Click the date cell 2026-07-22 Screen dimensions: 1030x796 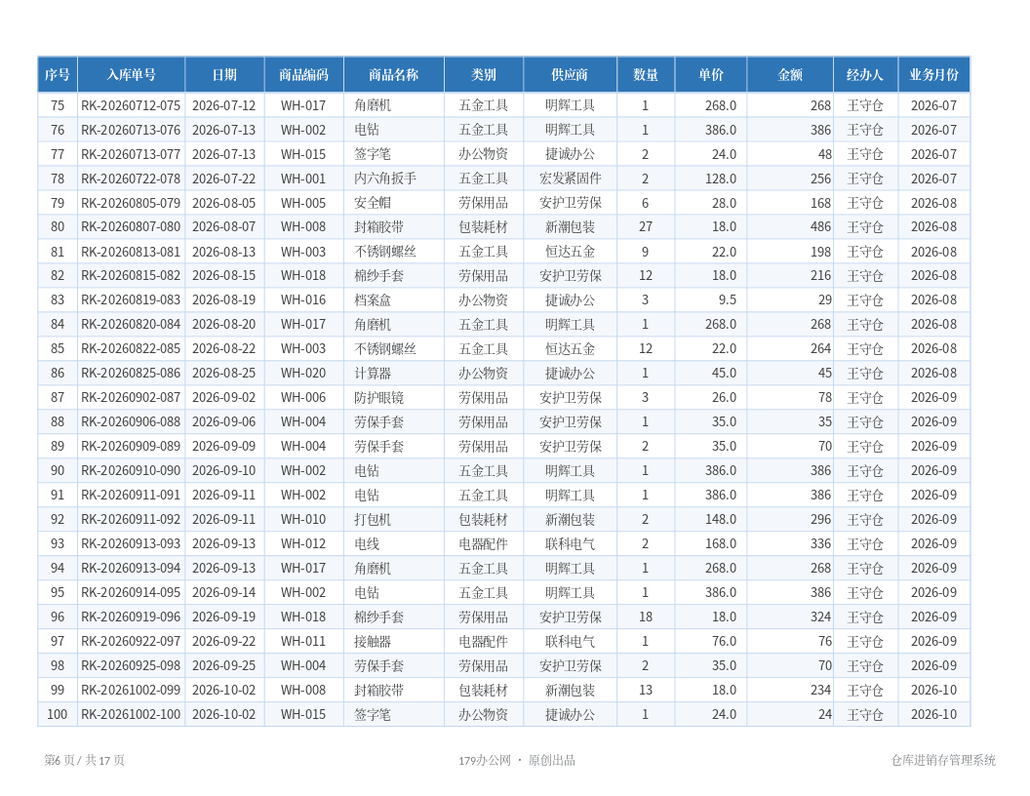pos(224,179)
